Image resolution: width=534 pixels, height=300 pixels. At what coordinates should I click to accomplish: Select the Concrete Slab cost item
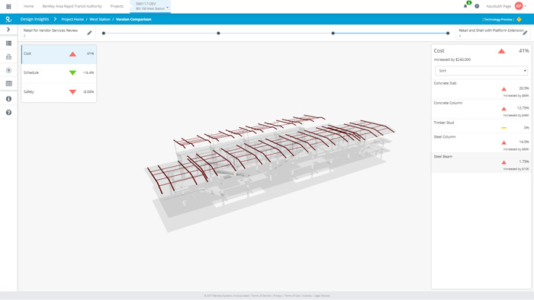pos(481,89)
